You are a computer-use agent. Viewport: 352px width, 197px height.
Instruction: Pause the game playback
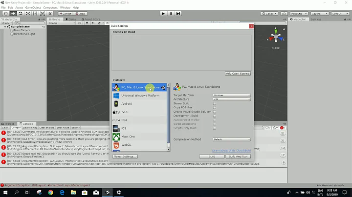(x=171, y=14)
